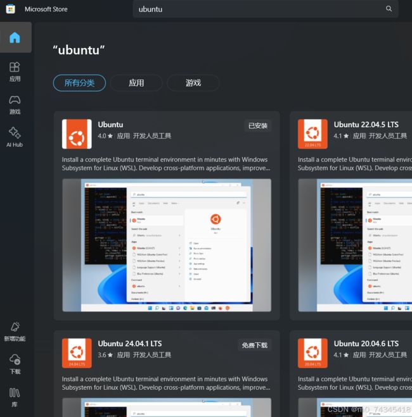412x417 pixels.
Task: Open the Ubuntu app title
Action: point(110,125)
